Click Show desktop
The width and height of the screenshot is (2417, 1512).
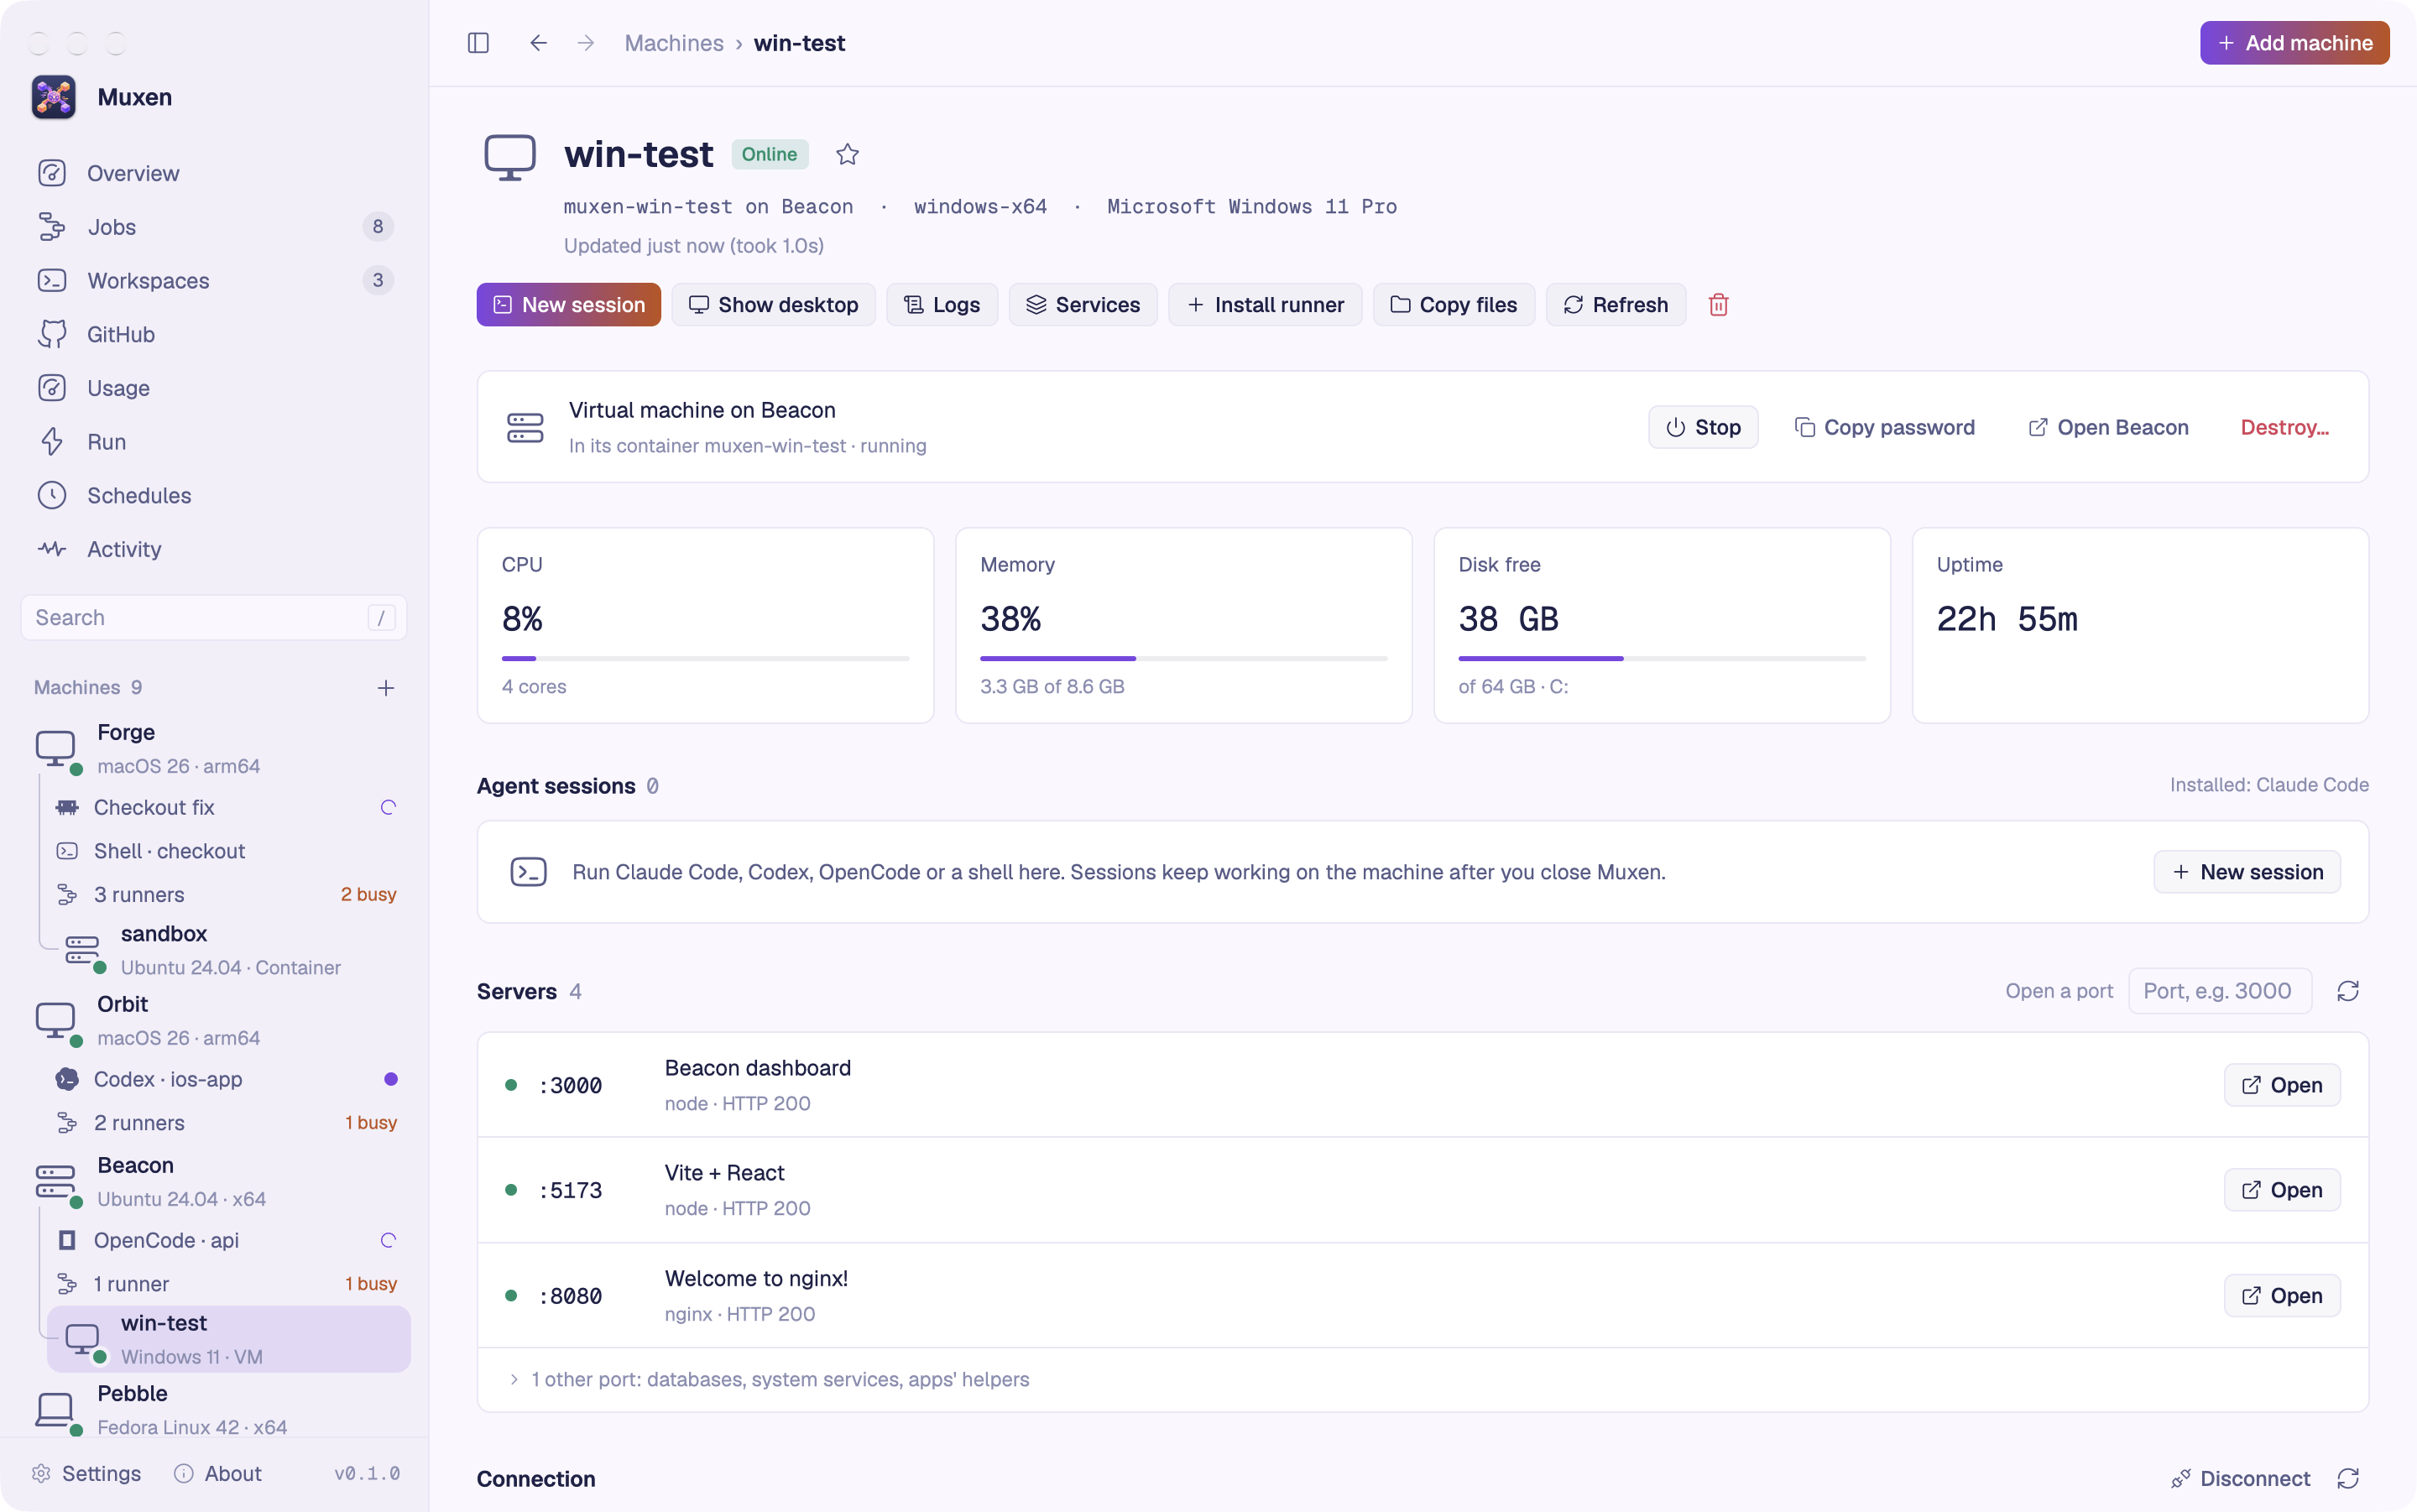773,304
